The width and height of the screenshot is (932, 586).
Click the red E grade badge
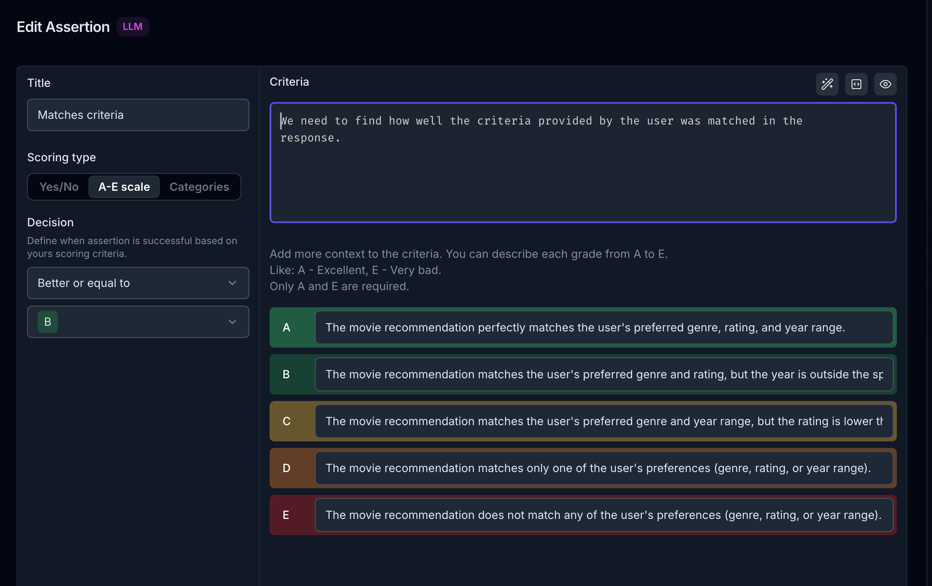(x=287, y=515)
